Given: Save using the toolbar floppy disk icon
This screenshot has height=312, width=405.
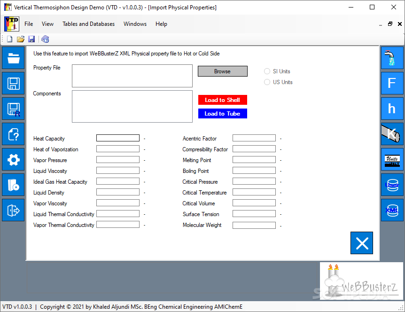Looking at the screenshot, I should click(x=31, y=39).
